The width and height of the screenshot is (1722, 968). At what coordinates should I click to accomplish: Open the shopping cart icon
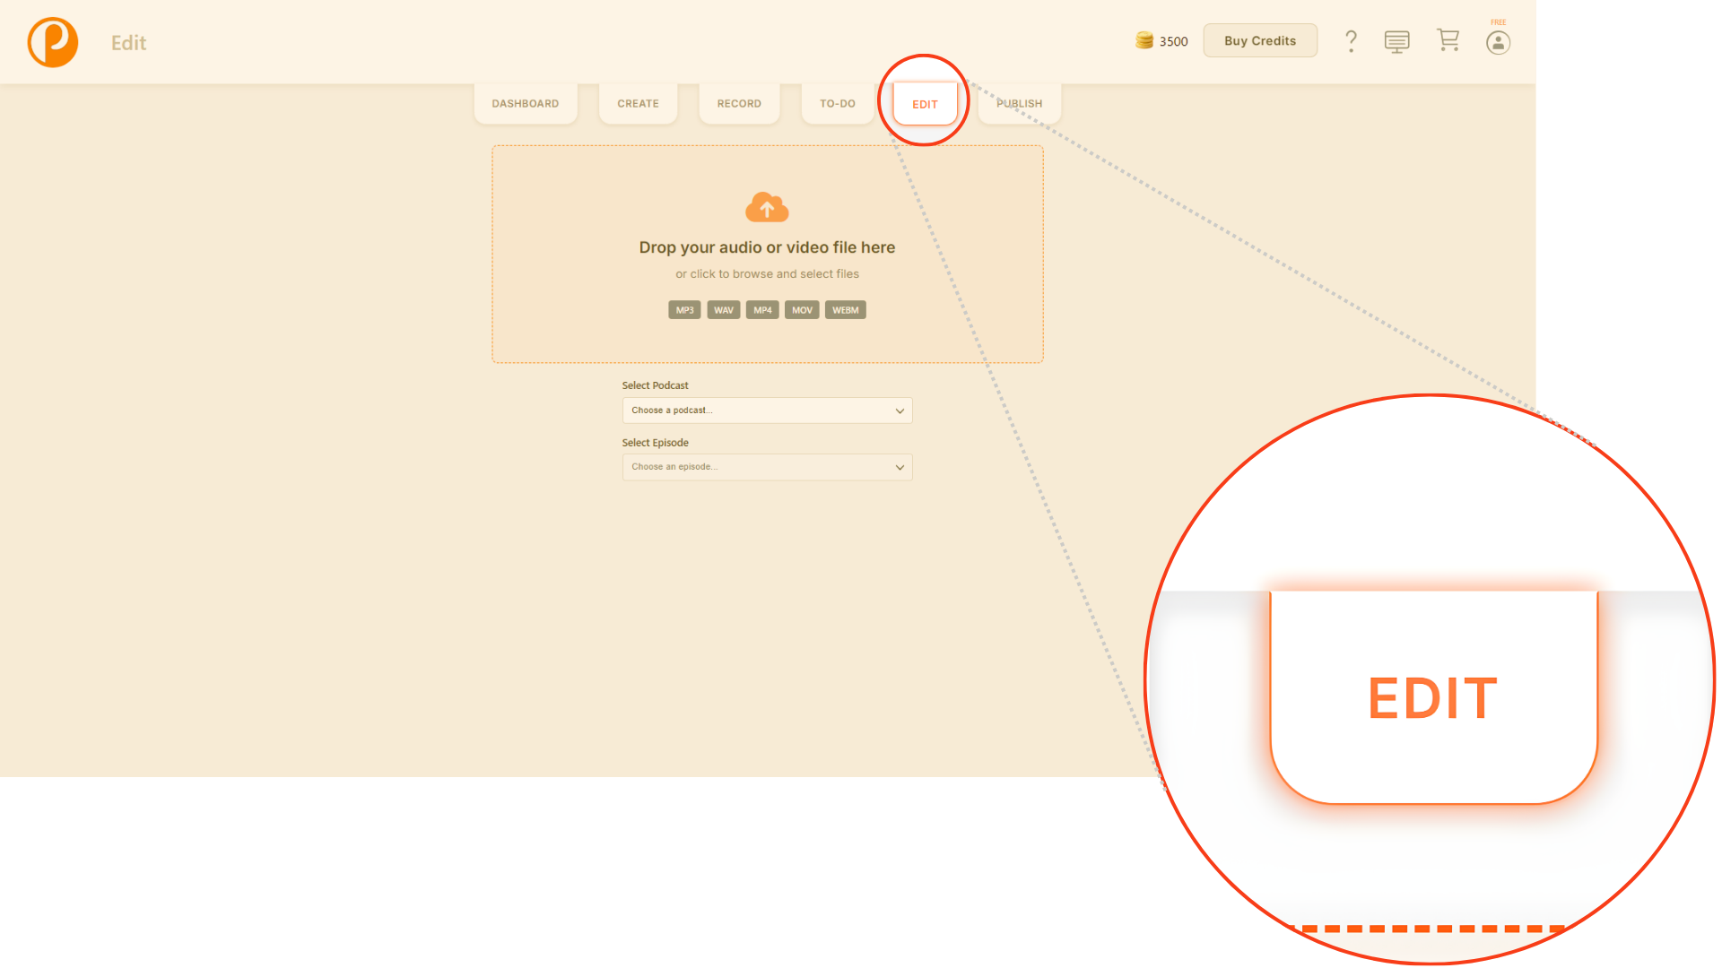click(x=1448, y=40)
